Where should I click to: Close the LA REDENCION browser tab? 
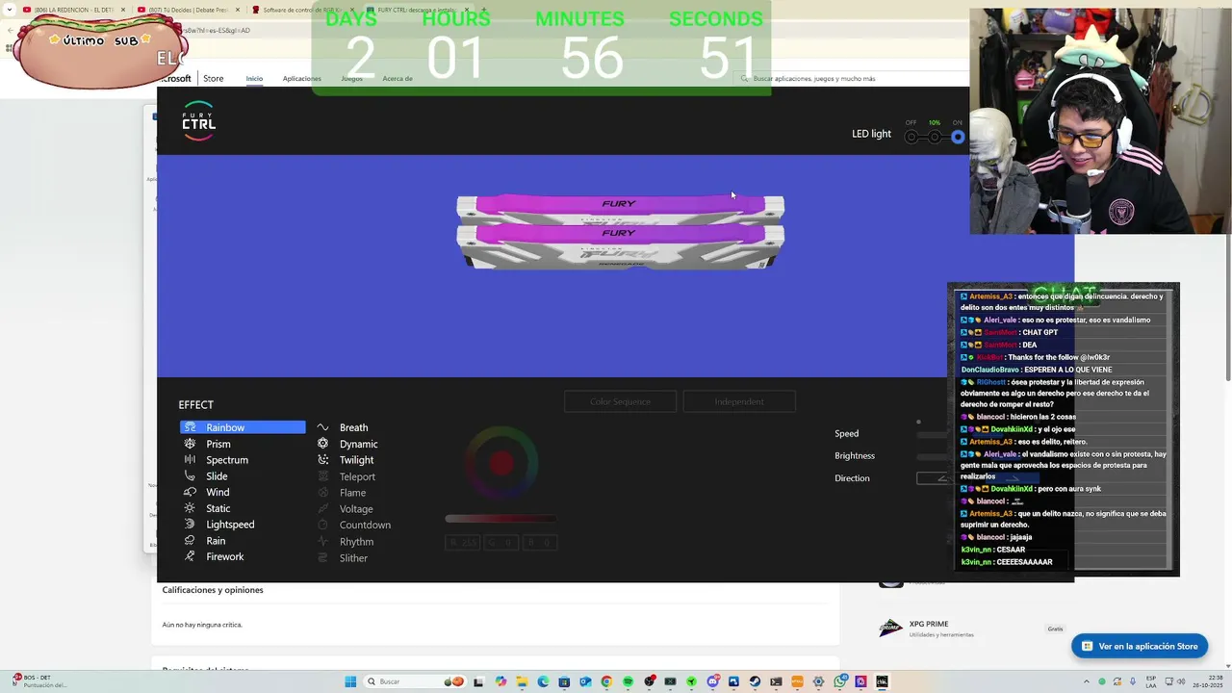tap(123, 10)
